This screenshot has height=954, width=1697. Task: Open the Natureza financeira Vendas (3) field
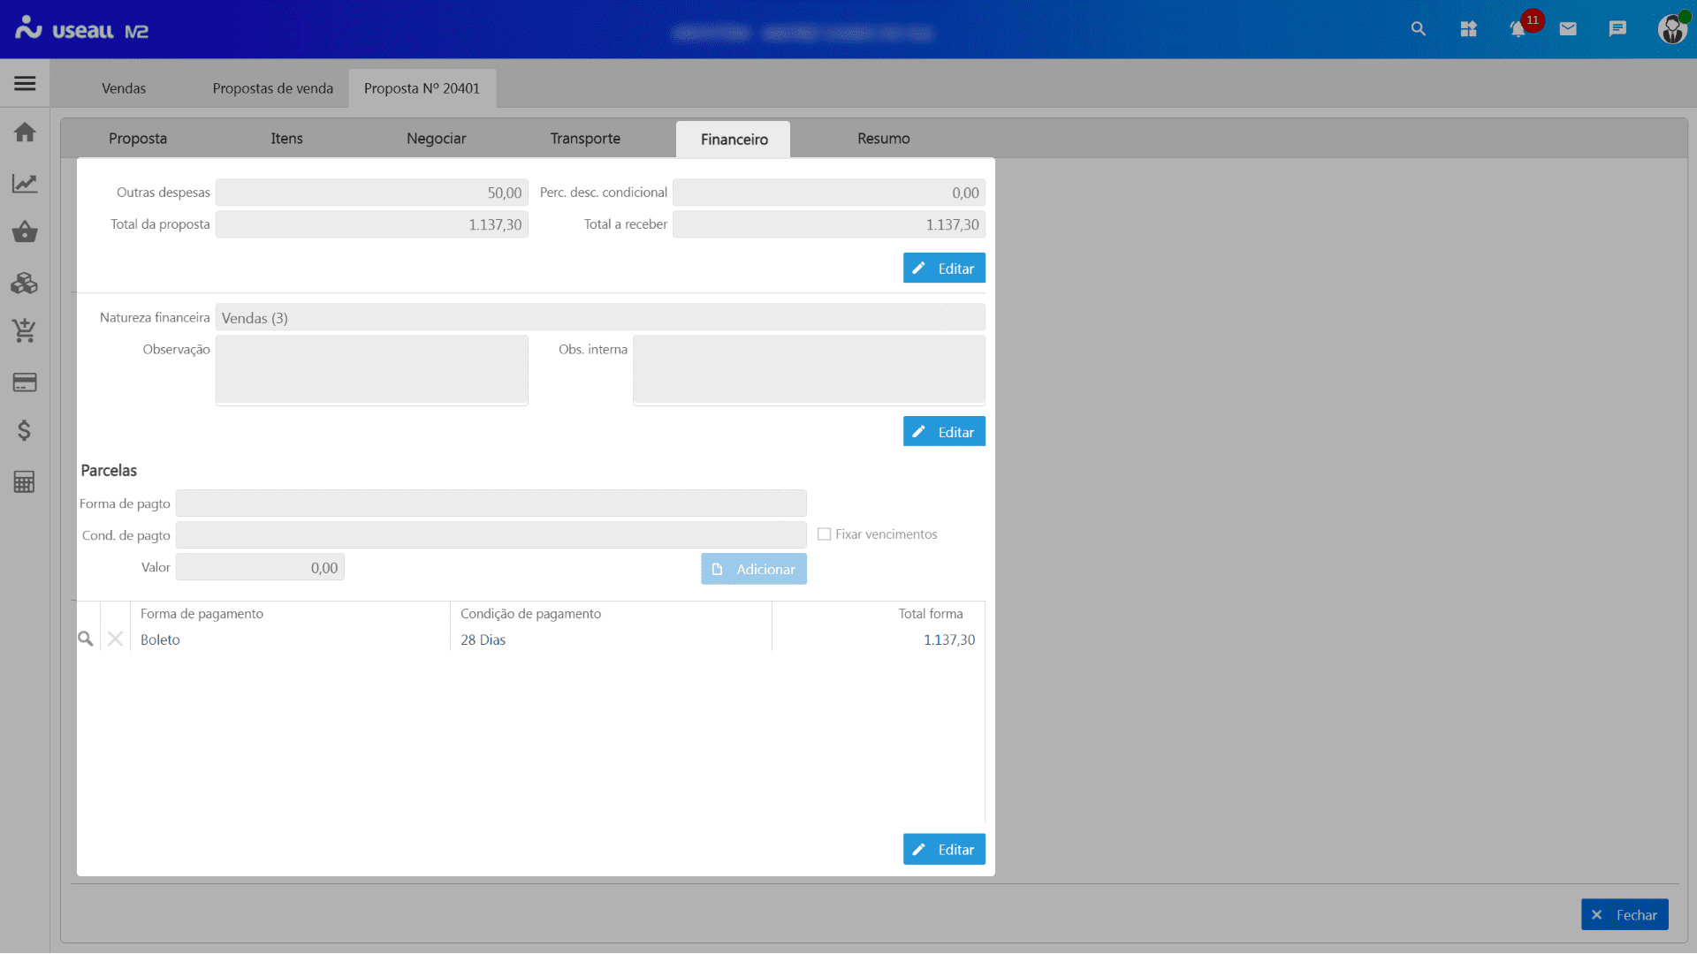point(599,318)
